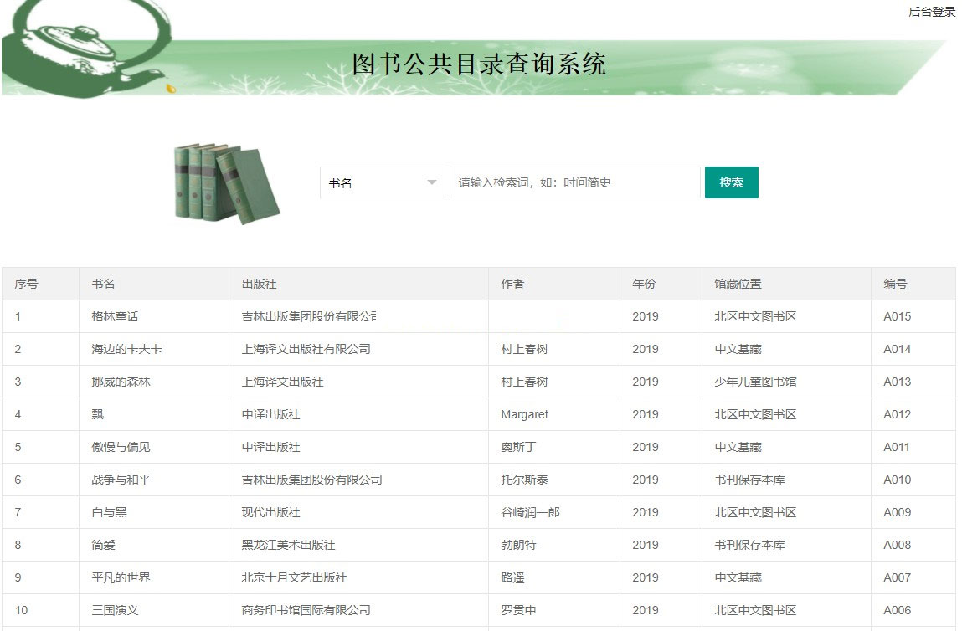Click the 馆藏位置 column header
Viewport: 962px width, 631px height.
tap(738, 284)
